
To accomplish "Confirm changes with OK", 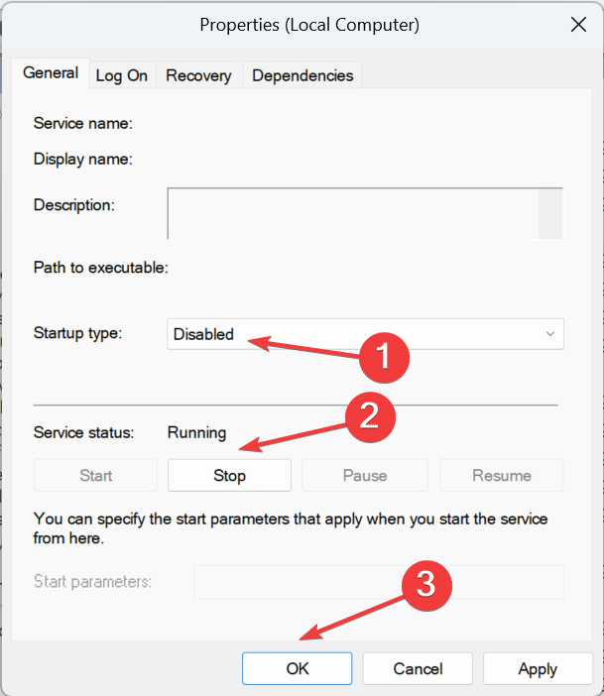I will [x=298, y=668].
